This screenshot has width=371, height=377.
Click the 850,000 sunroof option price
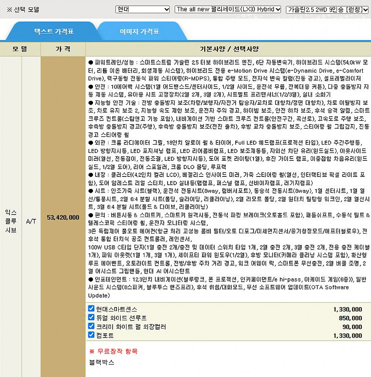(x=350, y=318)
